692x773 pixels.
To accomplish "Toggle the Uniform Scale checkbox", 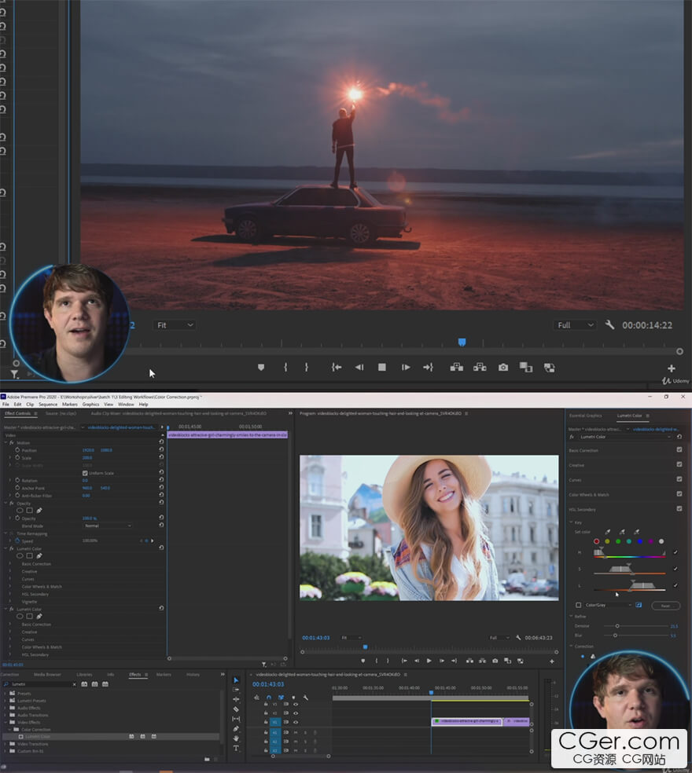I will point(85,473).
